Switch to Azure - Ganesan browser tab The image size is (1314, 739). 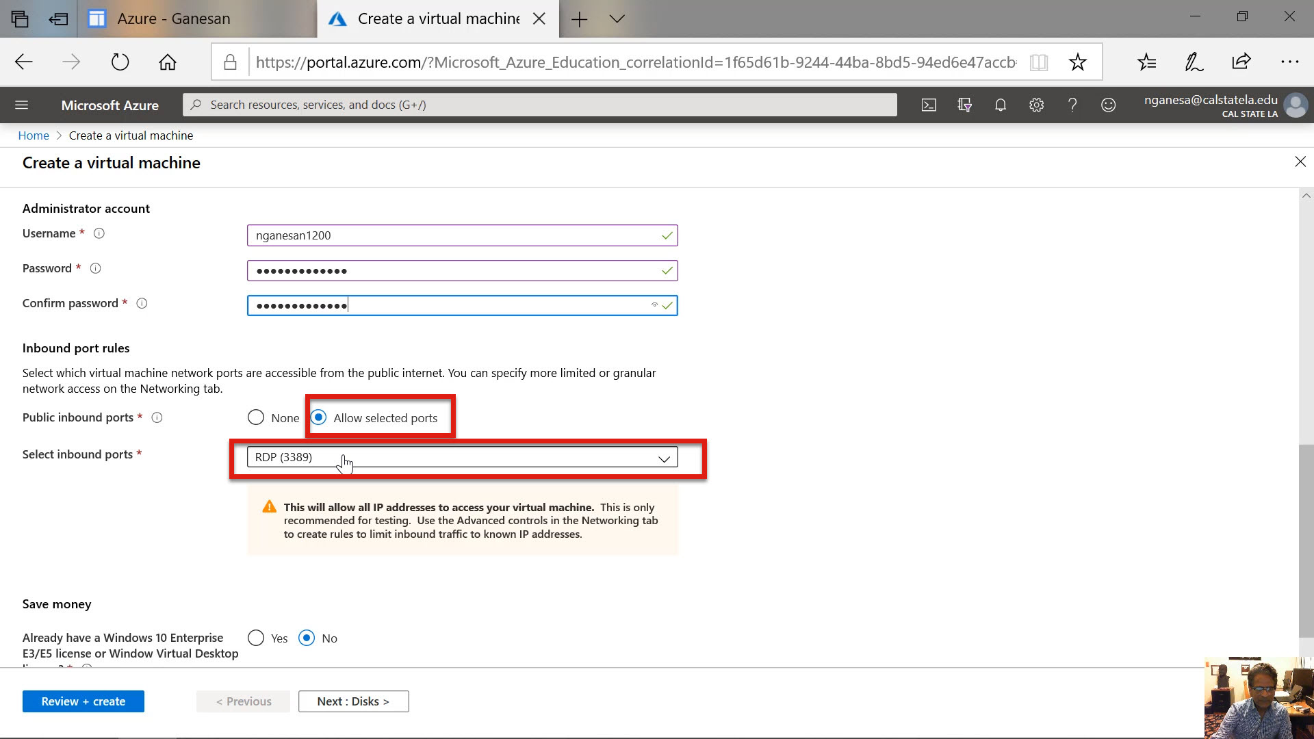point(174,19)
